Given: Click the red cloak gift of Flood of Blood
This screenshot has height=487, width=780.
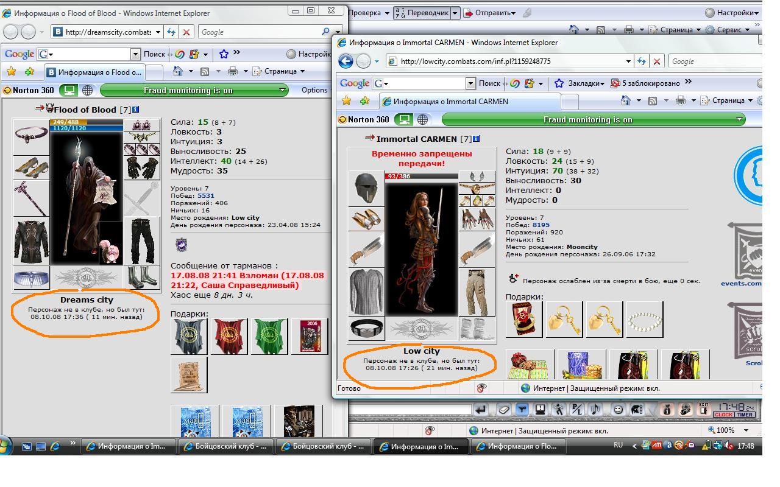Looking at the screenshot, I should click(x=229, y=337).
